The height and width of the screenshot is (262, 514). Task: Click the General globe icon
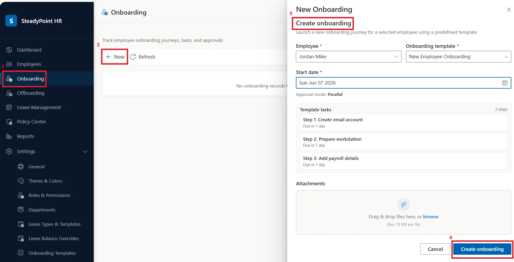pos(21,167)
